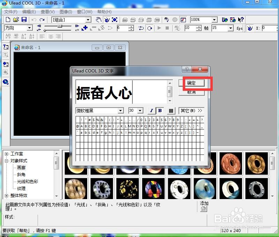Select the 画廊 tree item
Screen dimensions: 279x237
click(x=21, y=168)
